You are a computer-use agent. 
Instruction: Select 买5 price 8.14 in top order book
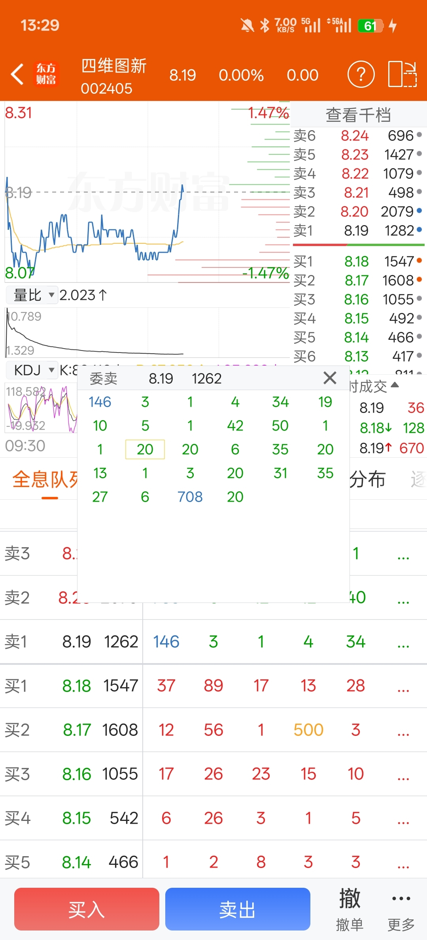point(358,337)
